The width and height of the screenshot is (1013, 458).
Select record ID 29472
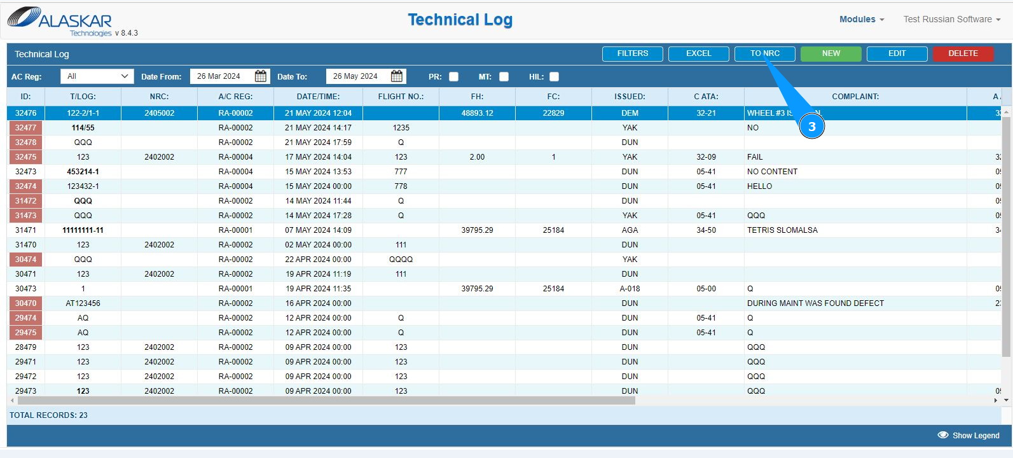(25, 377)
